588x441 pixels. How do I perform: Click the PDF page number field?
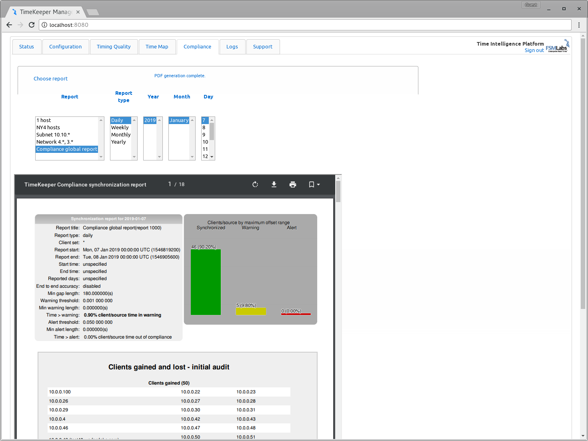pos(170,184)
